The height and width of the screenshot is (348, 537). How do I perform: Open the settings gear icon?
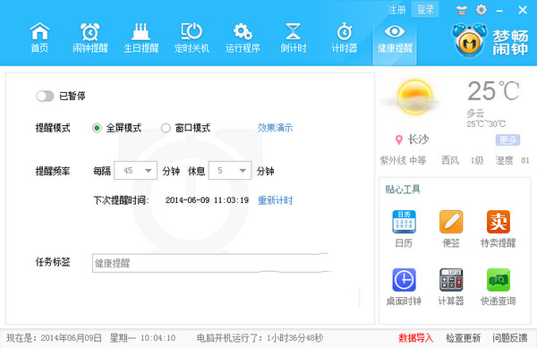[482, 10]
